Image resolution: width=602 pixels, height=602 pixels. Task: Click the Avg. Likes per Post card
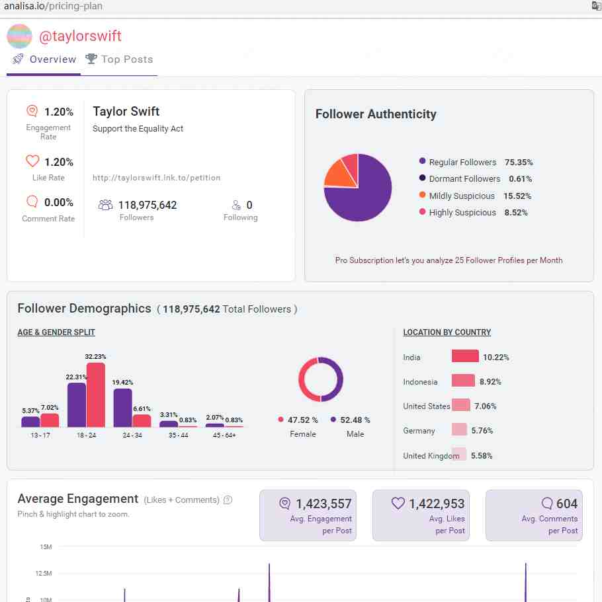(421, 515)
